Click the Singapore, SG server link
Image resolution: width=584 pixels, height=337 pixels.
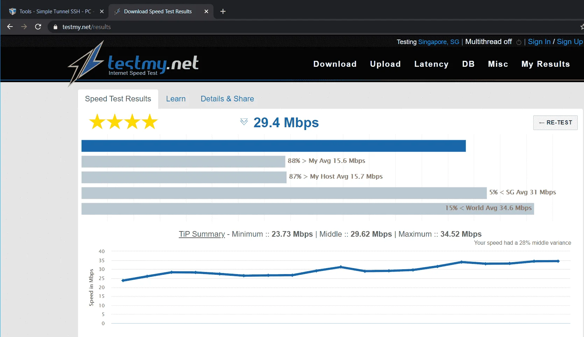pos(438,42)
